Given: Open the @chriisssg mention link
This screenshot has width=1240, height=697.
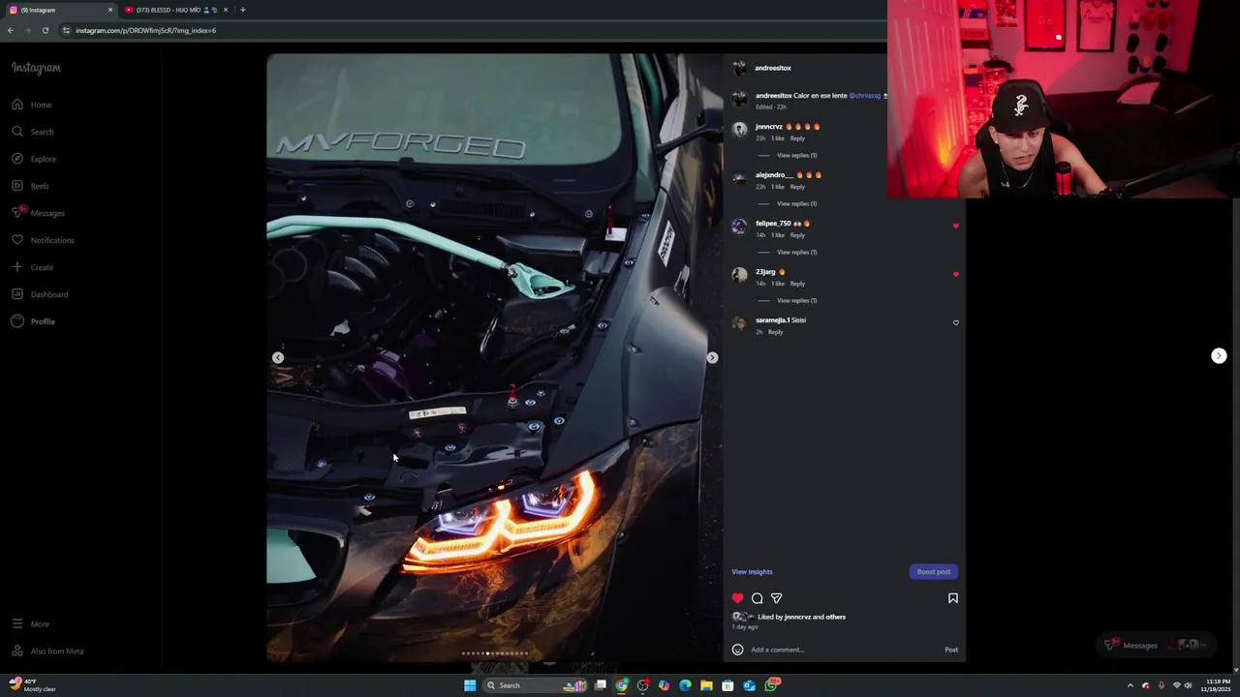Looking at the screenshot, I should [865, 96].
